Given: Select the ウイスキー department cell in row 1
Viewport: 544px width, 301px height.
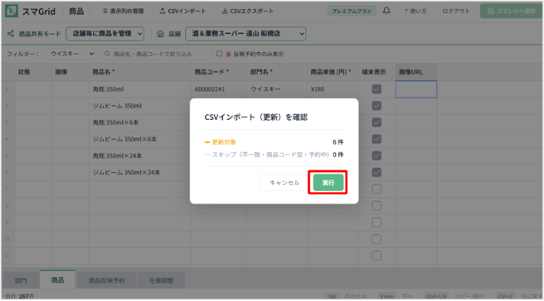Looking at the screenshot, I should tap(277, 89).
